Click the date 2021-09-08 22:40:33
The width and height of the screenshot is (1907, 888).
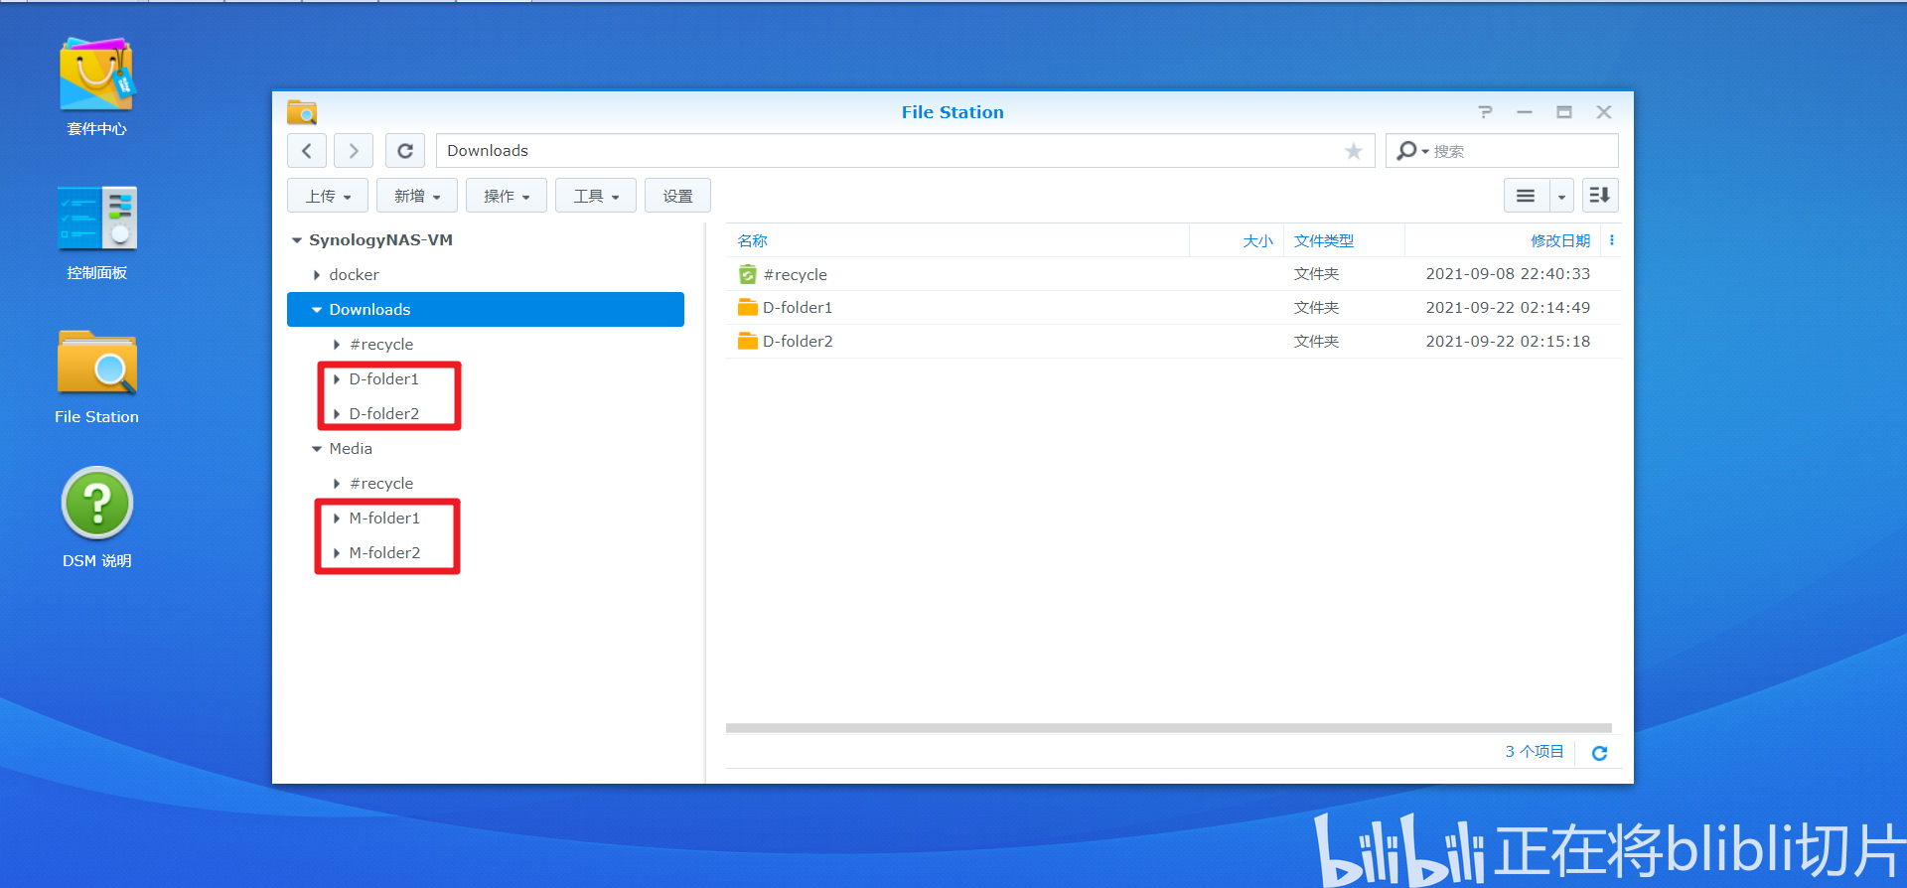(x=1508, y=274)
